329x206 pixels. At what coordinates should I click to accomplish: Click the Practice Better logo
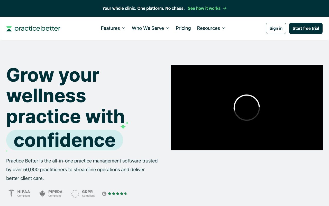(33, 28)
